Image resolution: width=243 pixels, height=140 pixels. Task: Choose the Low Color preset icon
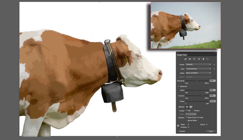(x=194, y=59)
